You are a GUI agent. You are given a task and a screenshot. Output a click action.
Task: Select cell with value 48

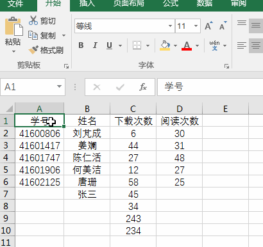click(x=180, y=157)
